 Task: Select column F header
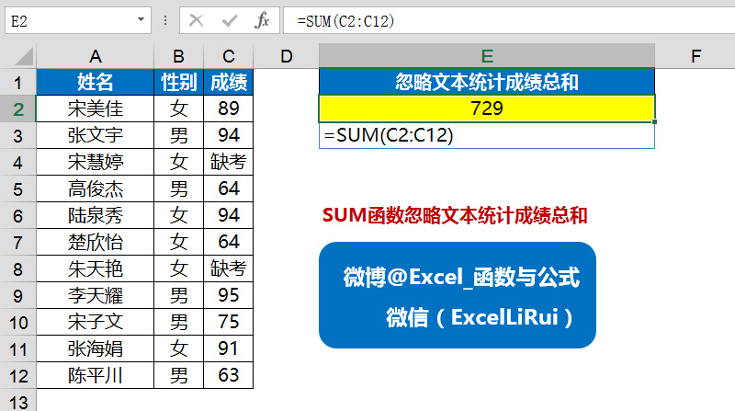[x=695, y=56]
